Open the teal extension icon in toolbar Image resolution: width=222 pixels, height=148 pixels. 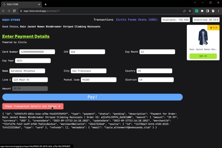point(197,11)
